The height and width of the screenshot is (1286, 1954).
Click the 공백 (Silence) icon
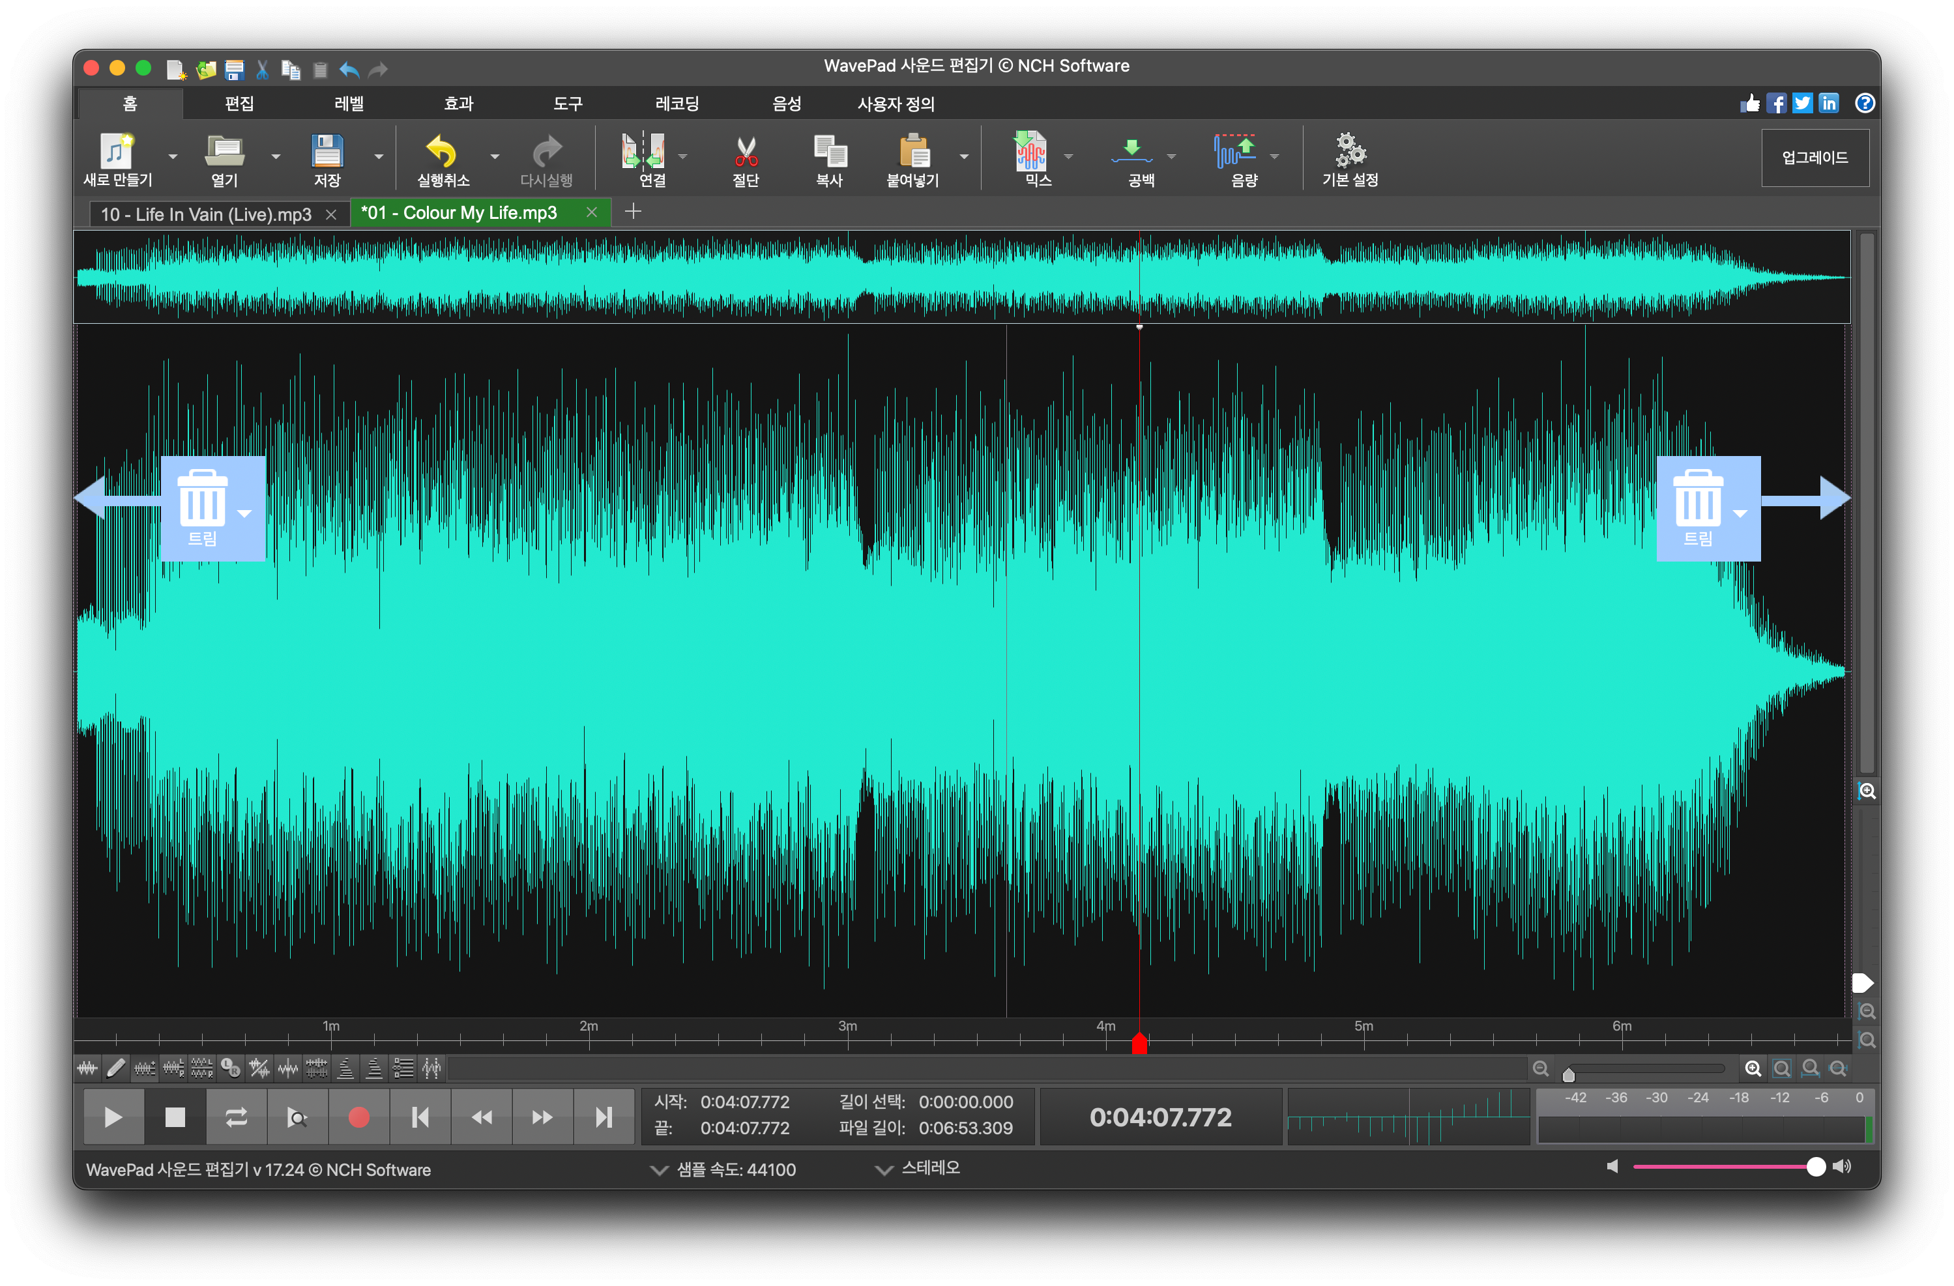(x=1132, y=151)
